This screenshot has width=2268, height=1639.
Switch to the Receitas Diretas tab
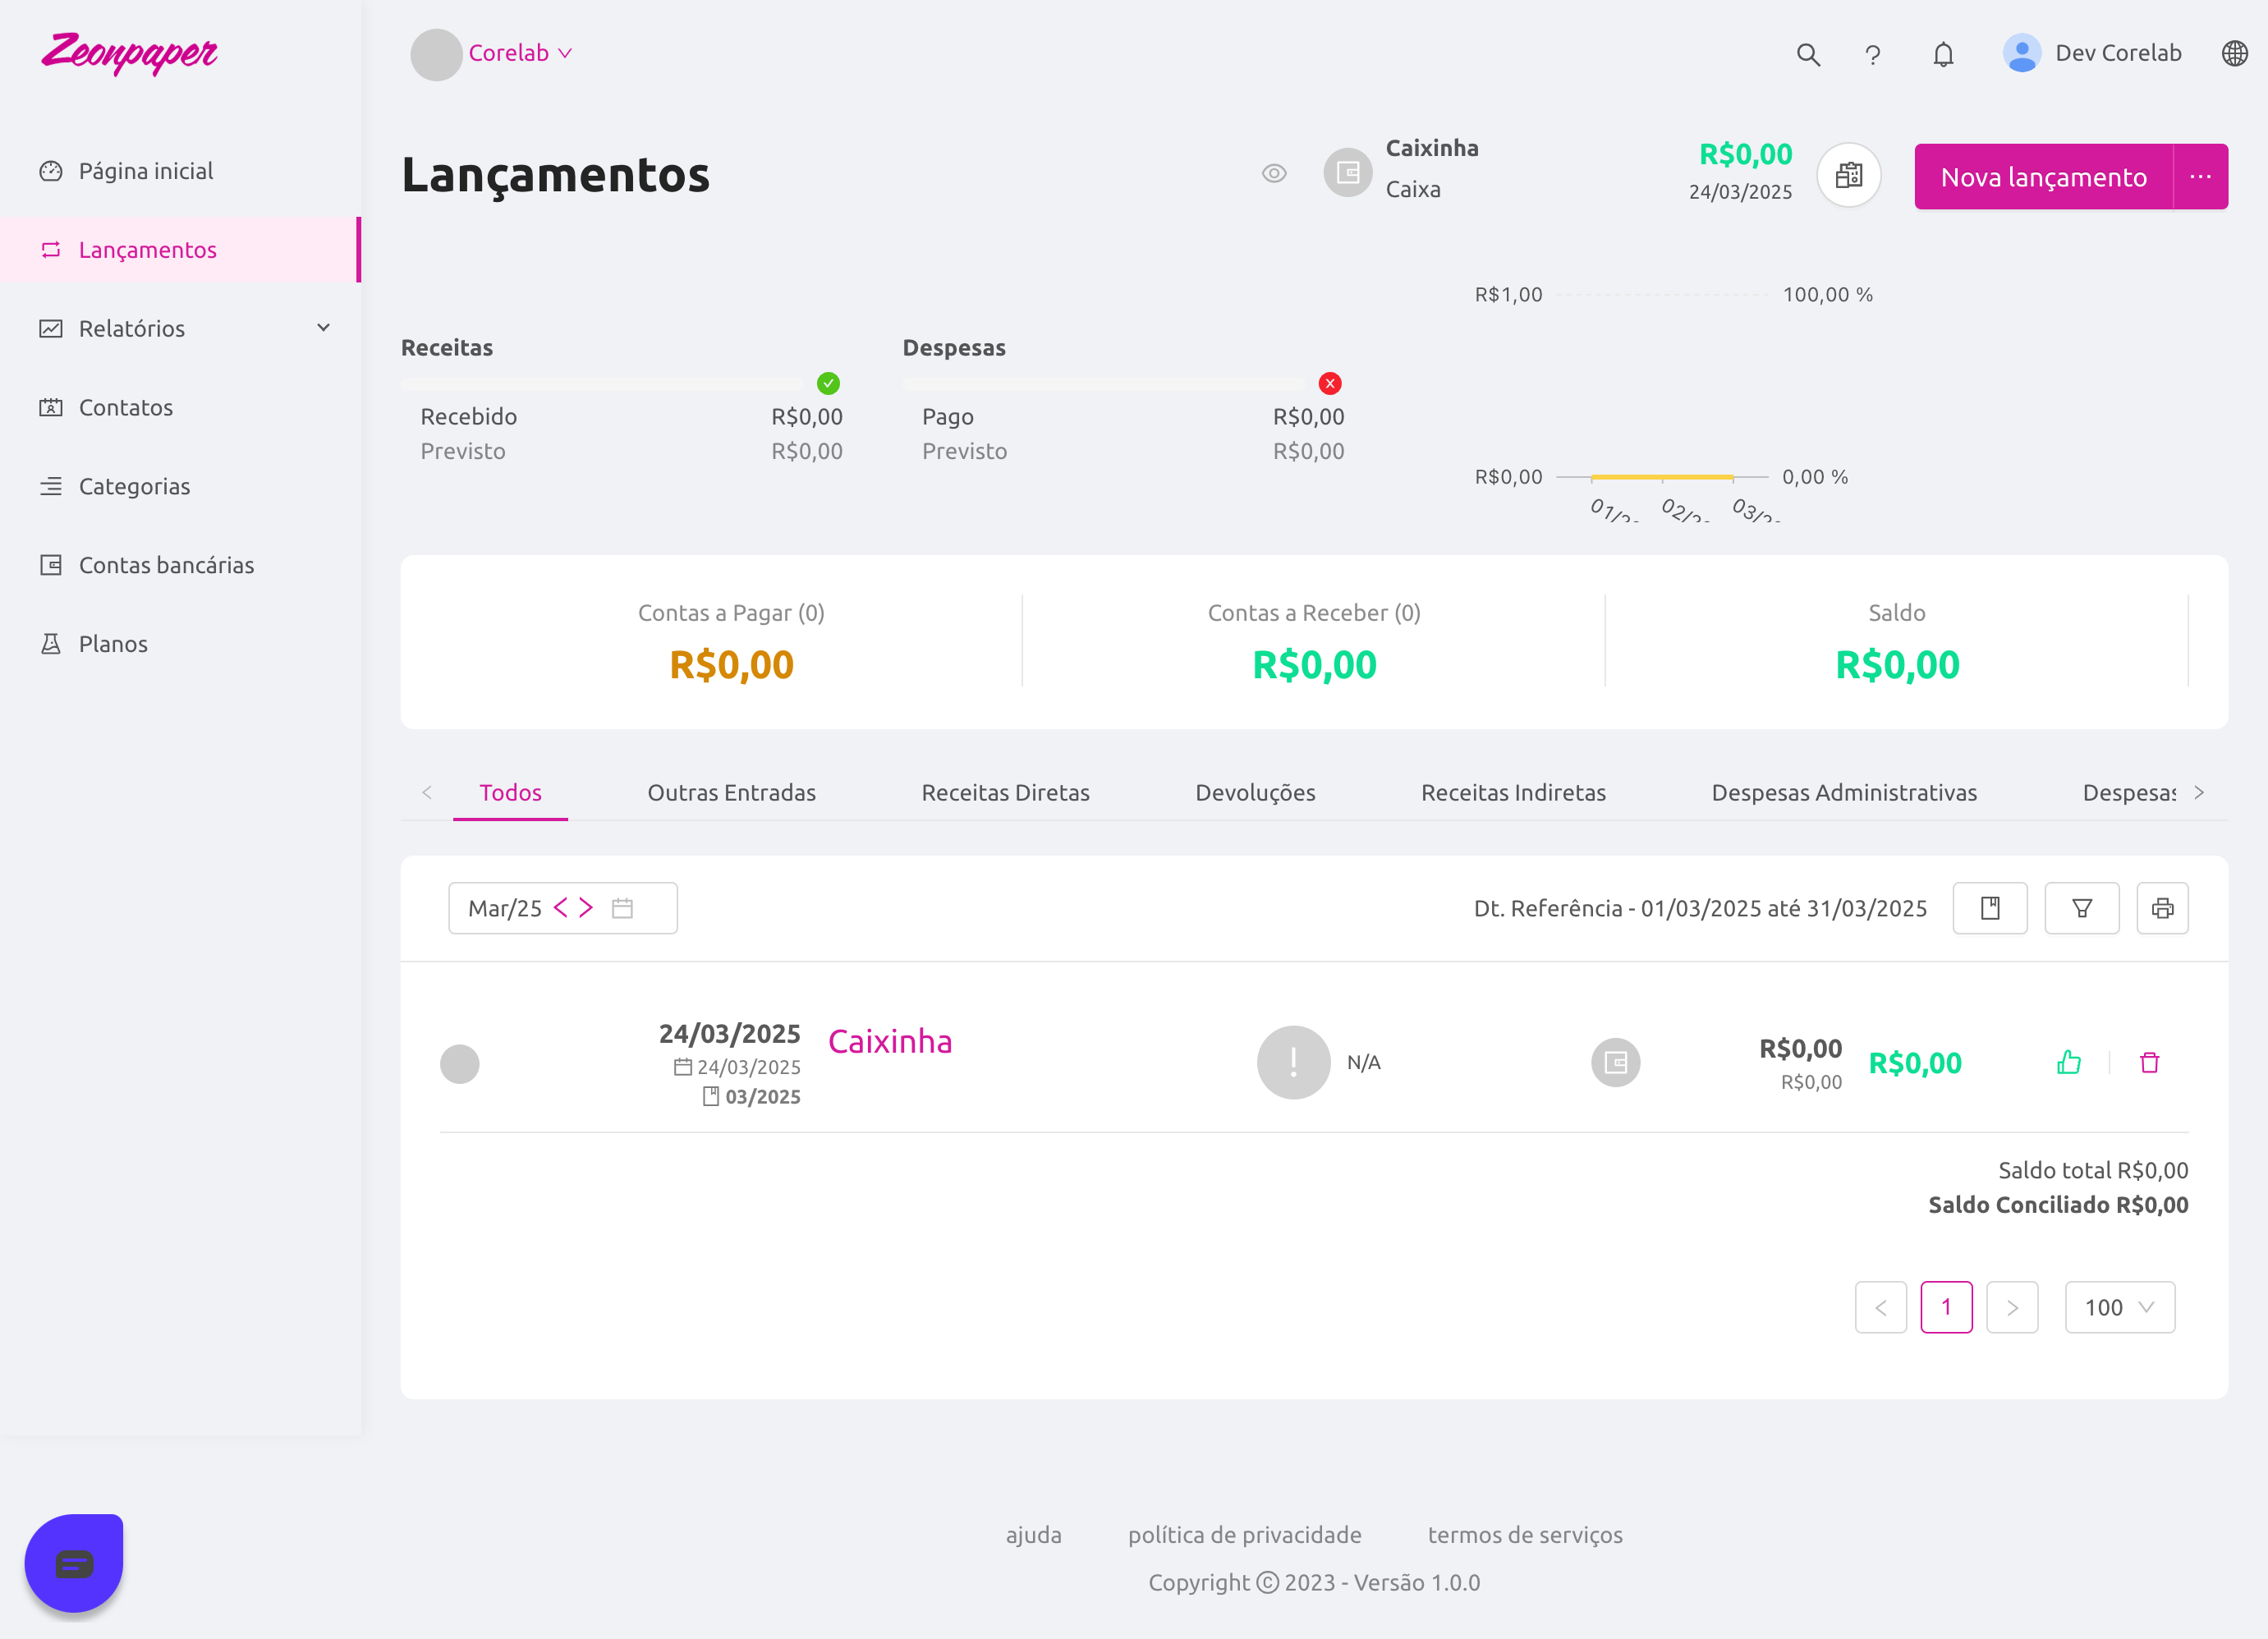(x=1005, y=792)
